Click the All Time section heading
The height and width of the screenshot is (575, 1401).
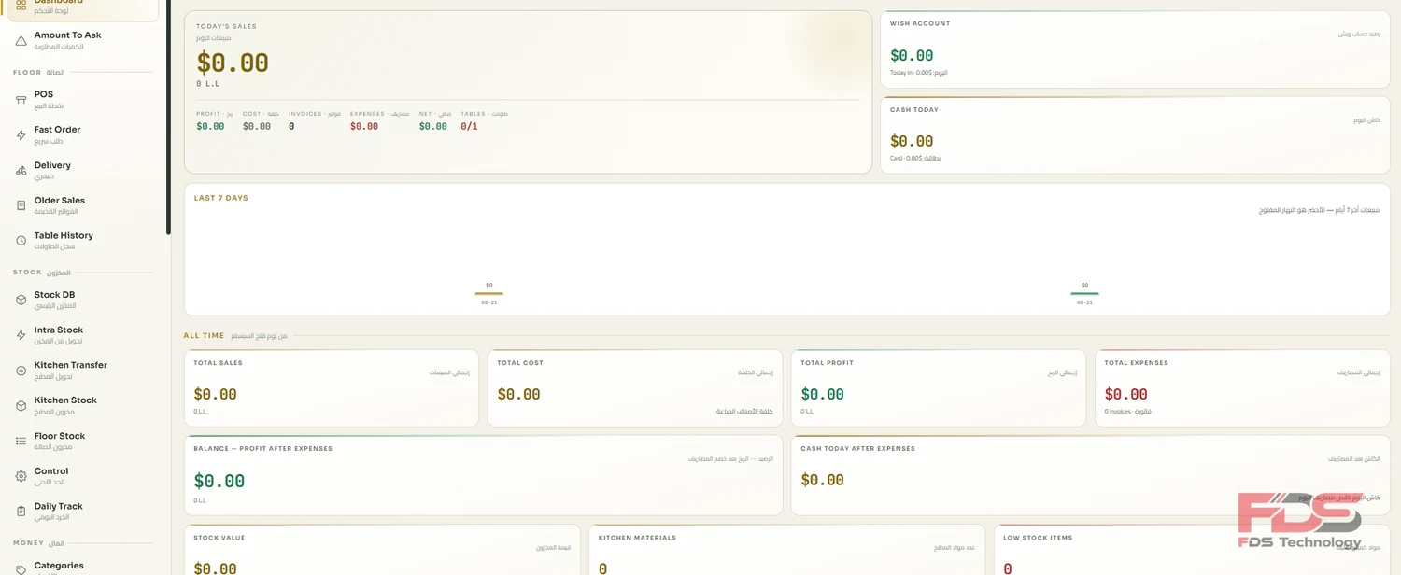(x=204, y=335)
